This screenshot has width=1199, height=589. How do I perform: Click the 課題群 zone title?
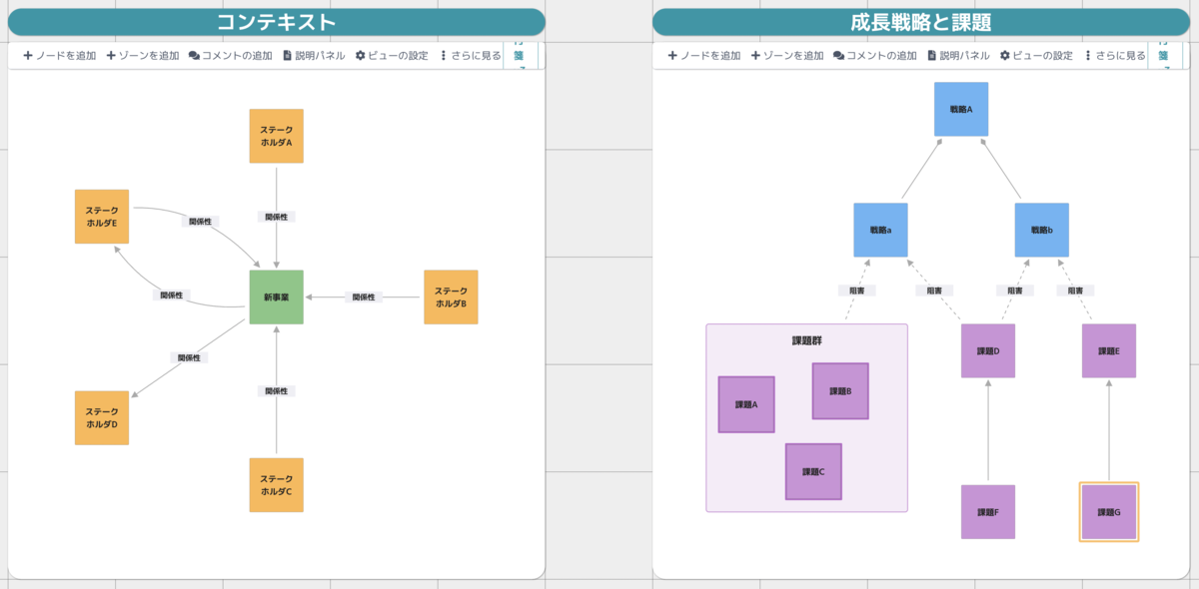(x=806, y=340)
